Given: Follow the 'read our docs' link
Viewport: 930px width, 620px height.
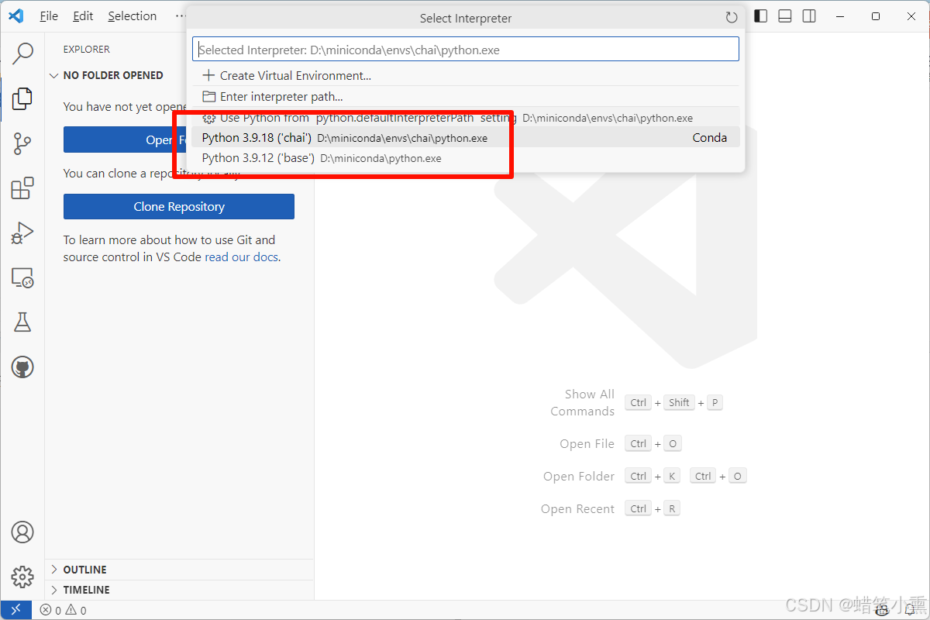Looking at the screenshot, I should [x=241, y=257].
